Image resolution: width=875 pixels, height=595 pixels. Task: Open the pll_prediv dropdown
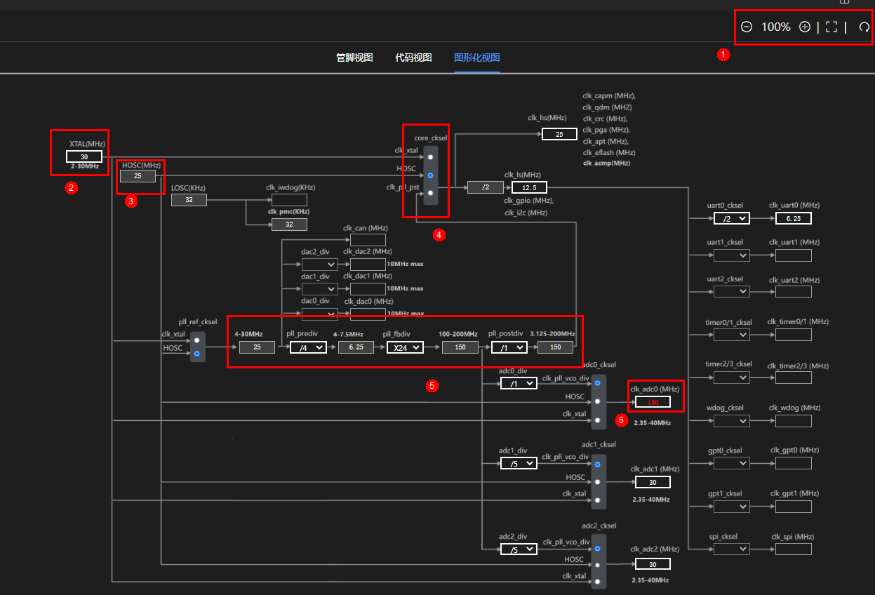click(308, 347)
